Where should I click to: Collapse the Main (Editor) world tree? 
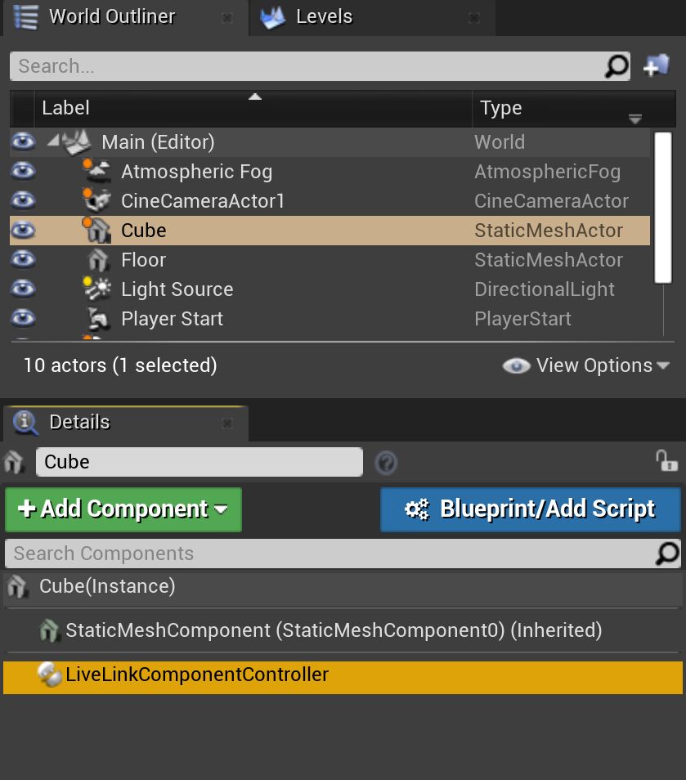pos(54,141)
